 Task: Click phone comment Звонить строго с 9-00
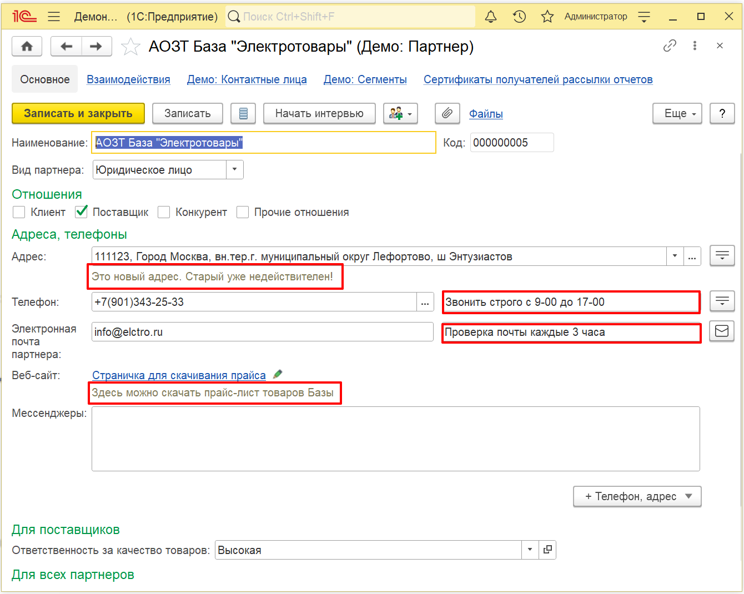pos(571,302)
